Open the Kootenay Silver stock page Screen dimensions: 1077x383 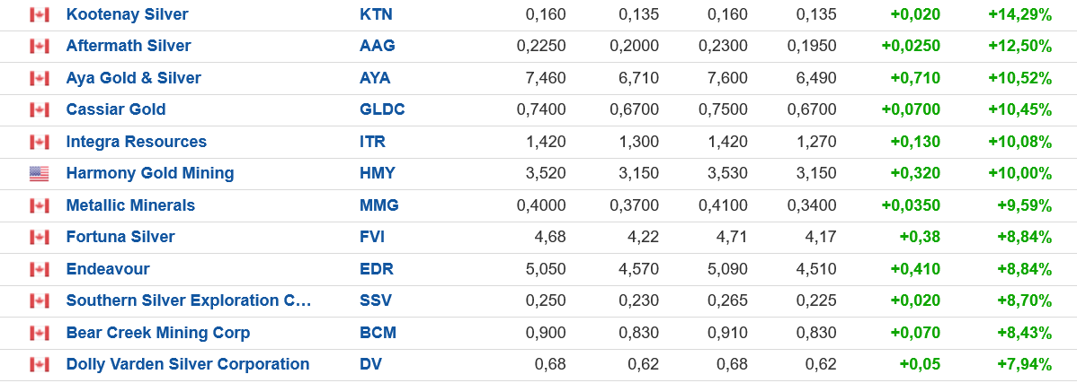click(x=127, y=14)
